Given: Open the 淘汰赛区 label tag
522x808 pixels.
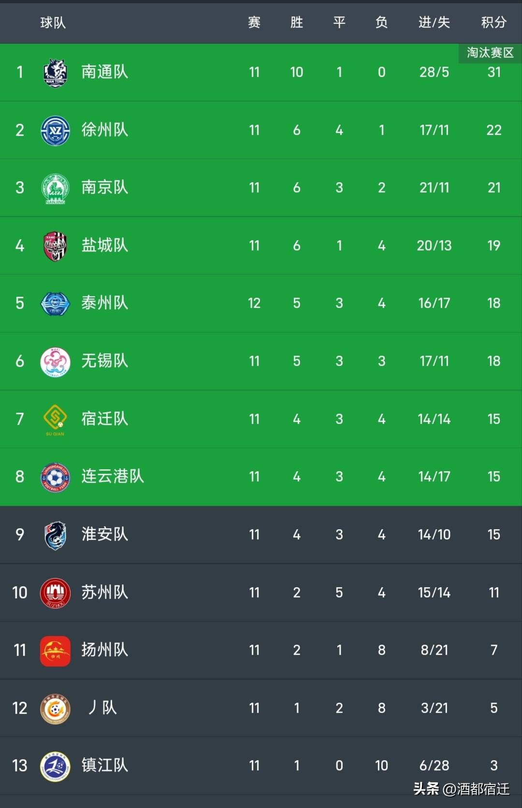Looking at the screenshot, I should (x=490, y=53).
